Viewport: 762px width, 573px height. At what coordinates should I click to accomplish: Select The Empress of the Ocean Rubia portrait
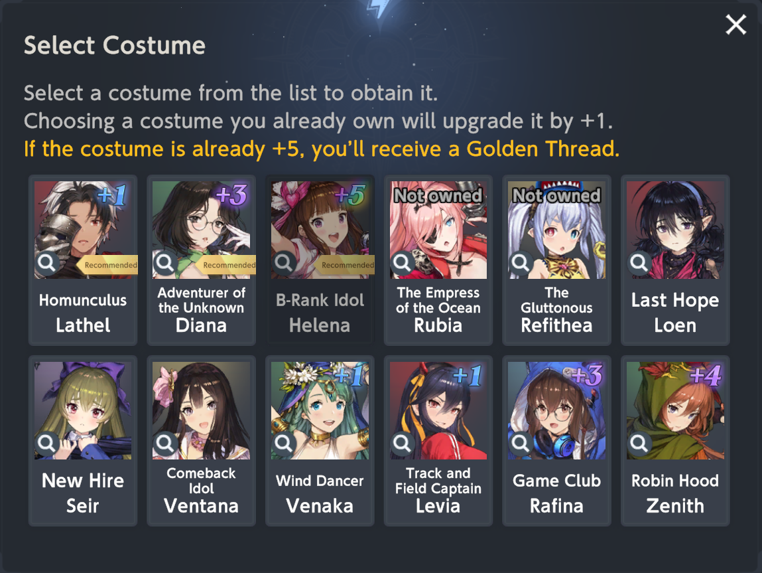(x=438, y=230)
